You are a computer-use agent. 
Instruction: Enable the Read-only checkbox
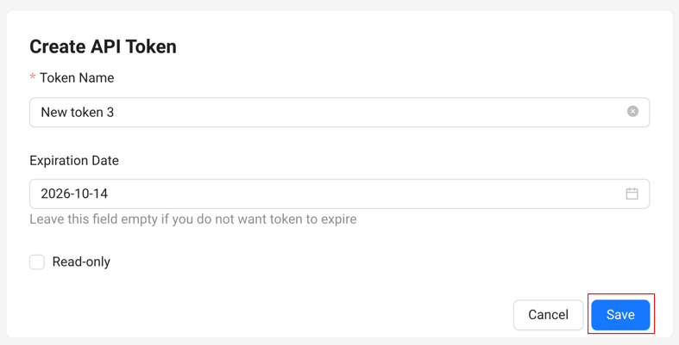click(37, 262)
